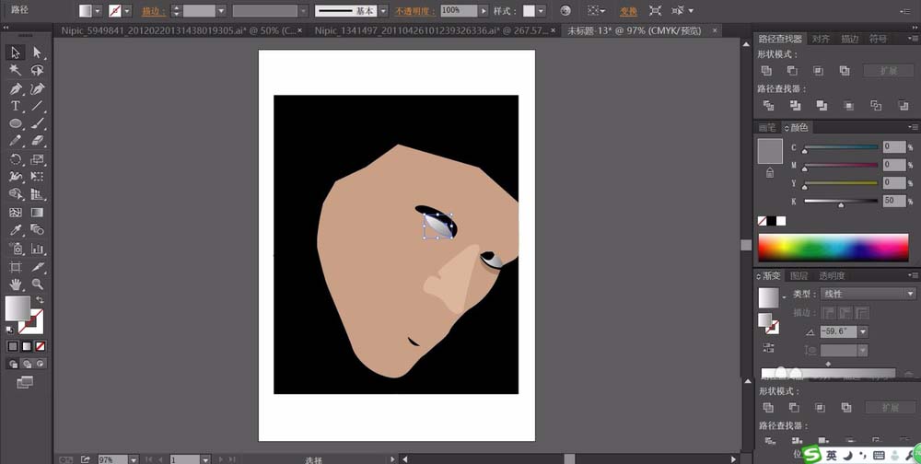Select the Eyedropper tool
This screenshot has height=464, width=921.
coord(16,229)
